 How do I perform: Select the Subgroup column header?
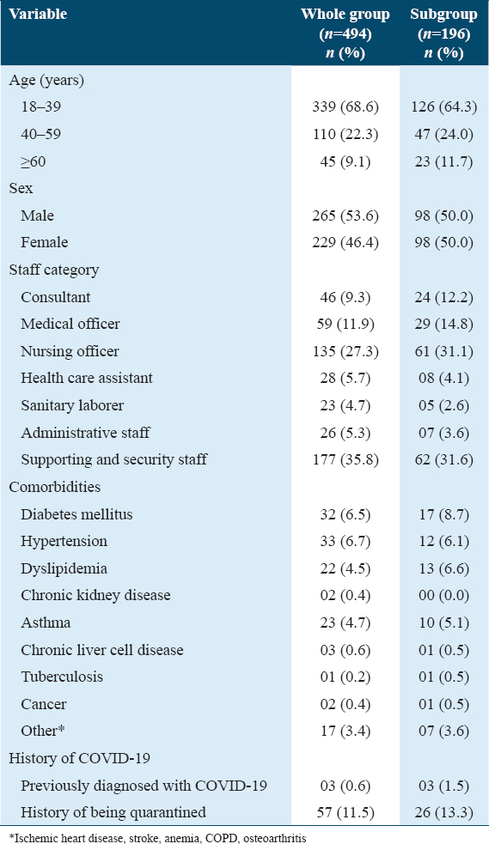coord(443,33)
